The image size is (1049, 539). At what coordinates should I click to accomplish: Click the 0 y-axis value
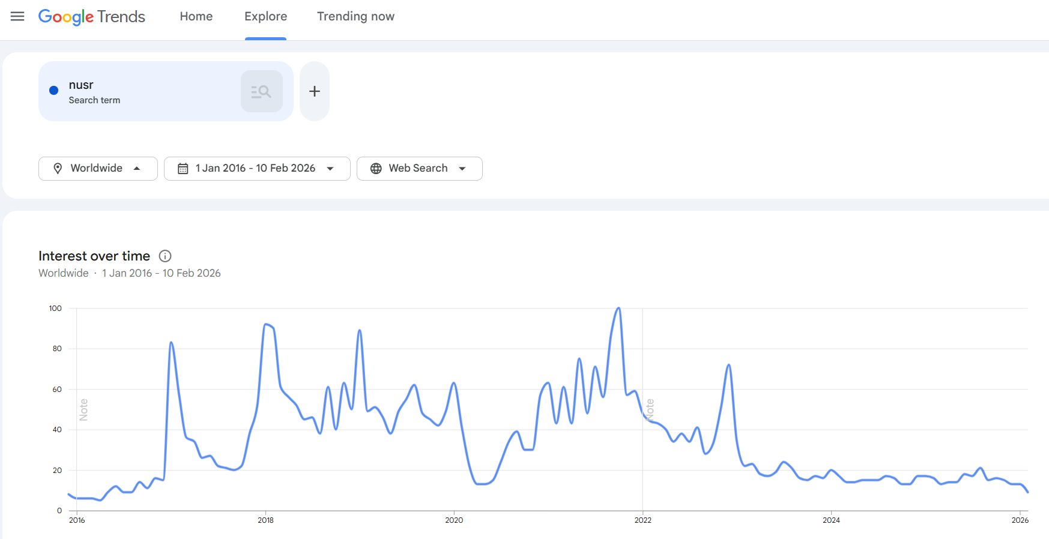(x=59, y=511)
